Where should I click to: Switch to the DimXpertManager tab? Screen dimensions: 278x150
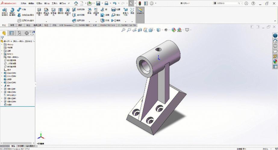tap(27, 33)
